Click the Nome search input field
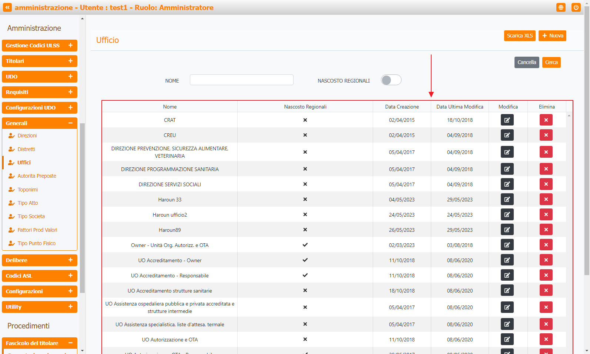590x354 pixels. [241, 80]
